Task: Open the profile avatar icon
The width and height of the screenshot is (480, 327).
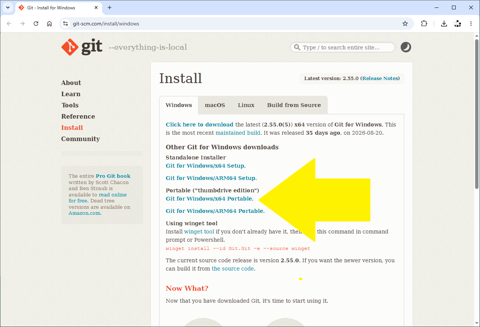Action: 458,24
